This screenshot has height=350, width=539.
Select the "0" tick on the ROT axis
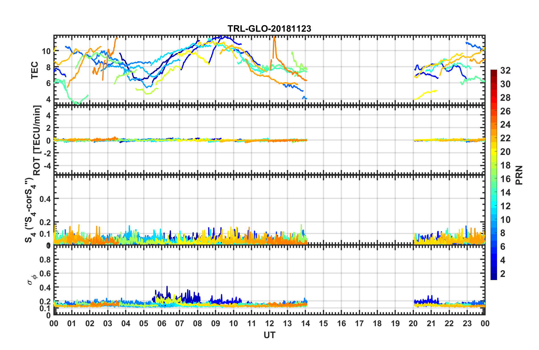click(48, 140)
